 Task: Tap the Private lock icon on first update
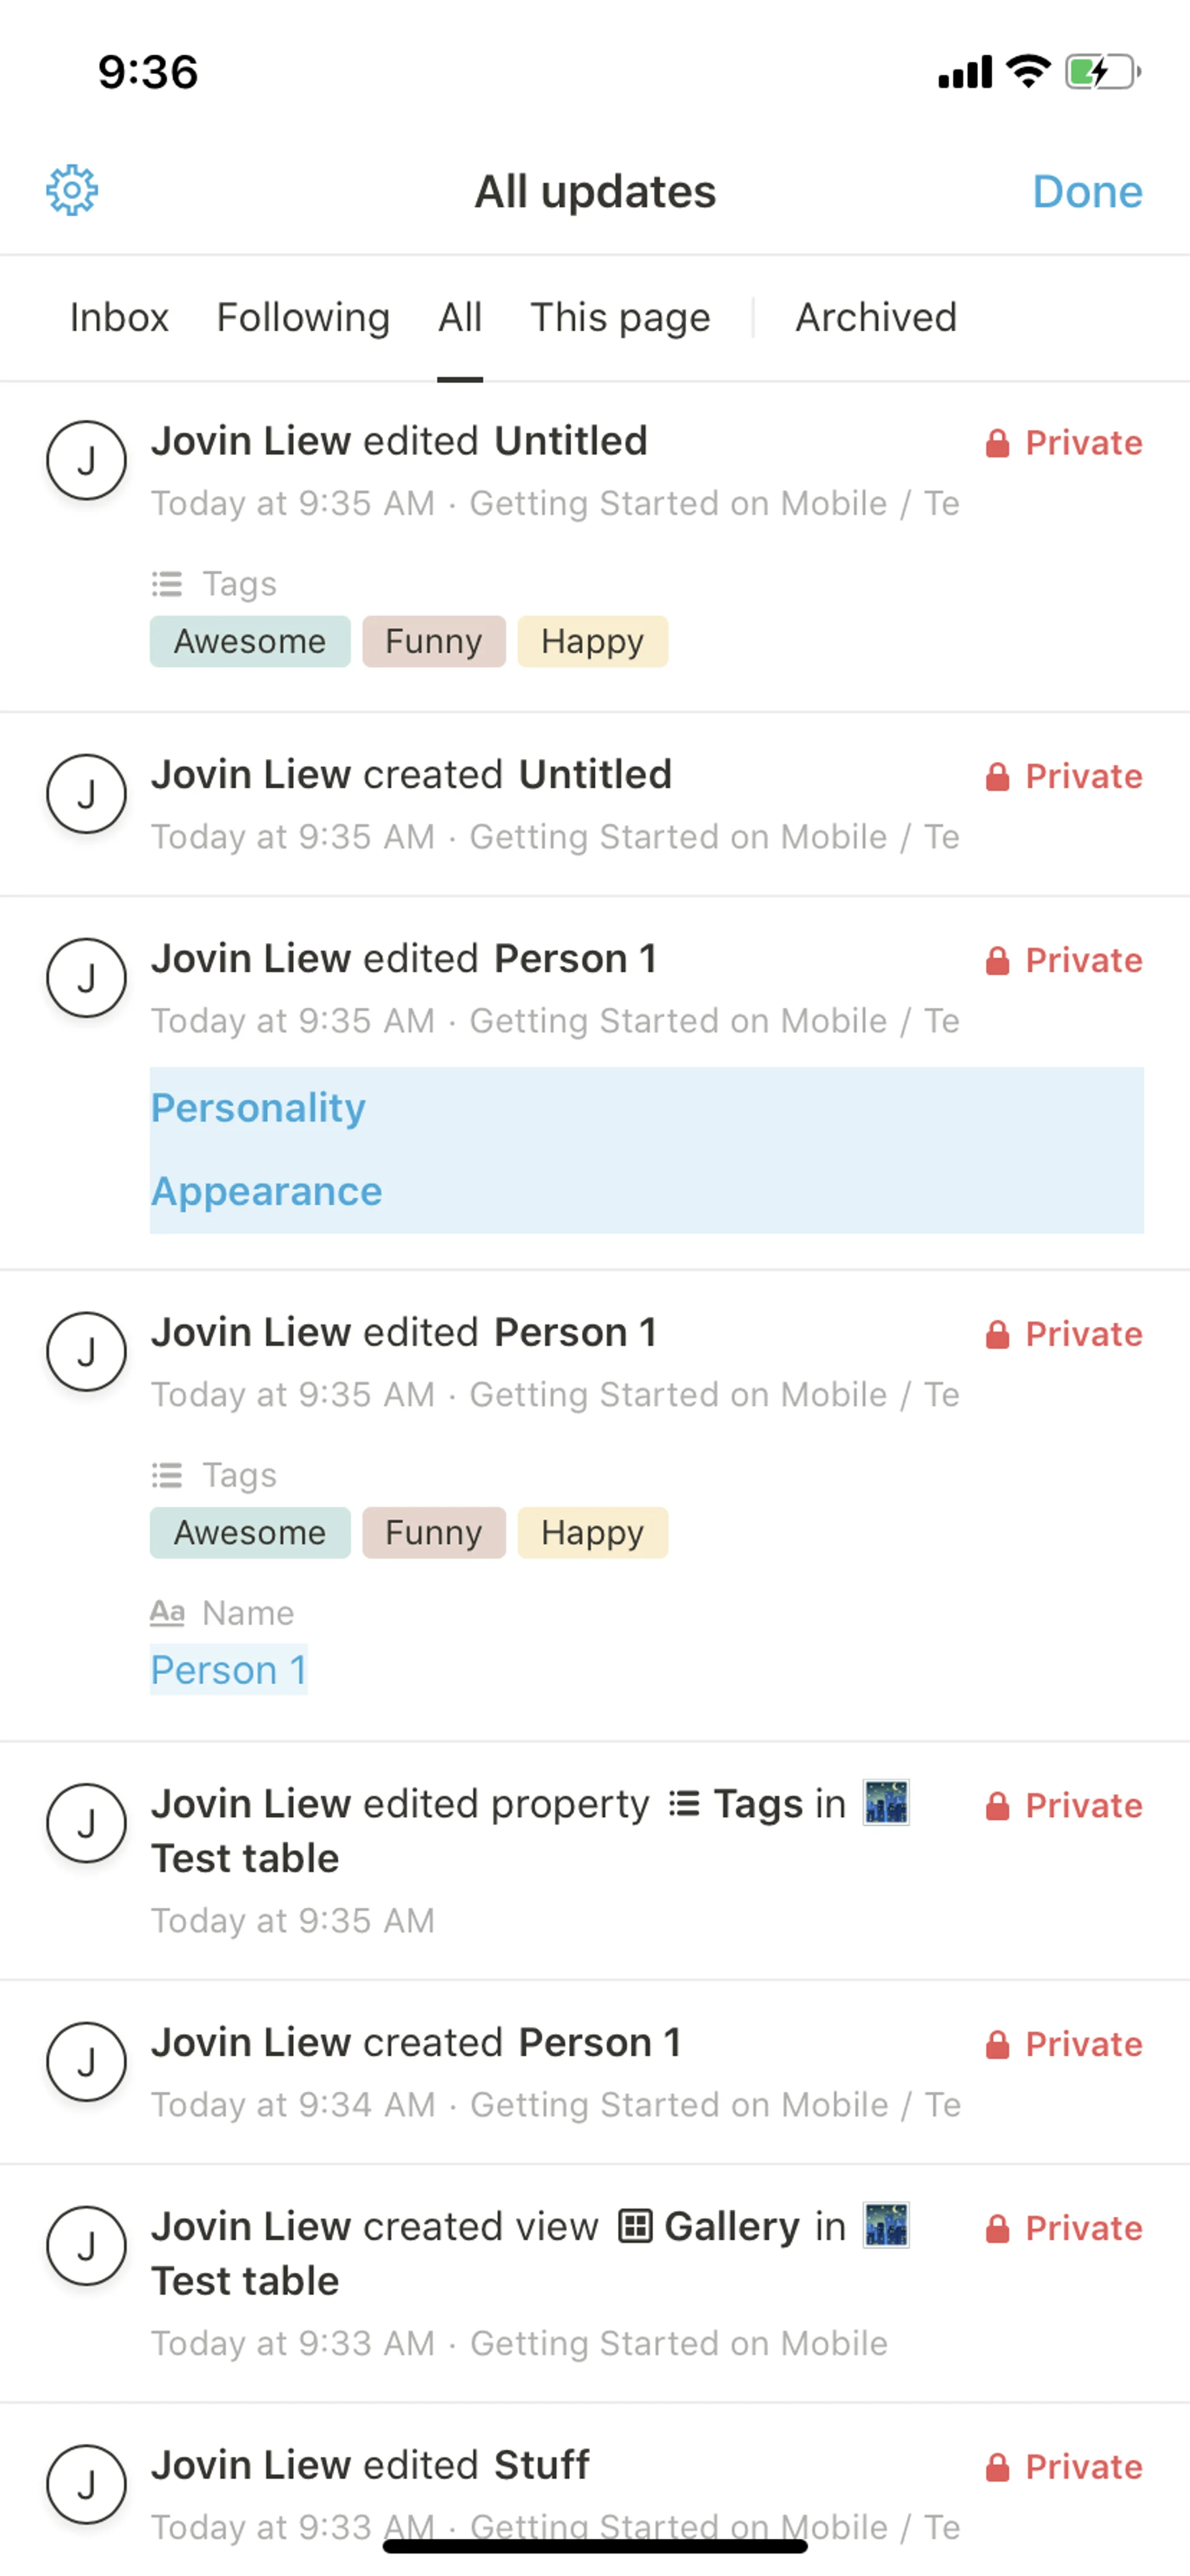pyautogui.click(x=997, y=443)
